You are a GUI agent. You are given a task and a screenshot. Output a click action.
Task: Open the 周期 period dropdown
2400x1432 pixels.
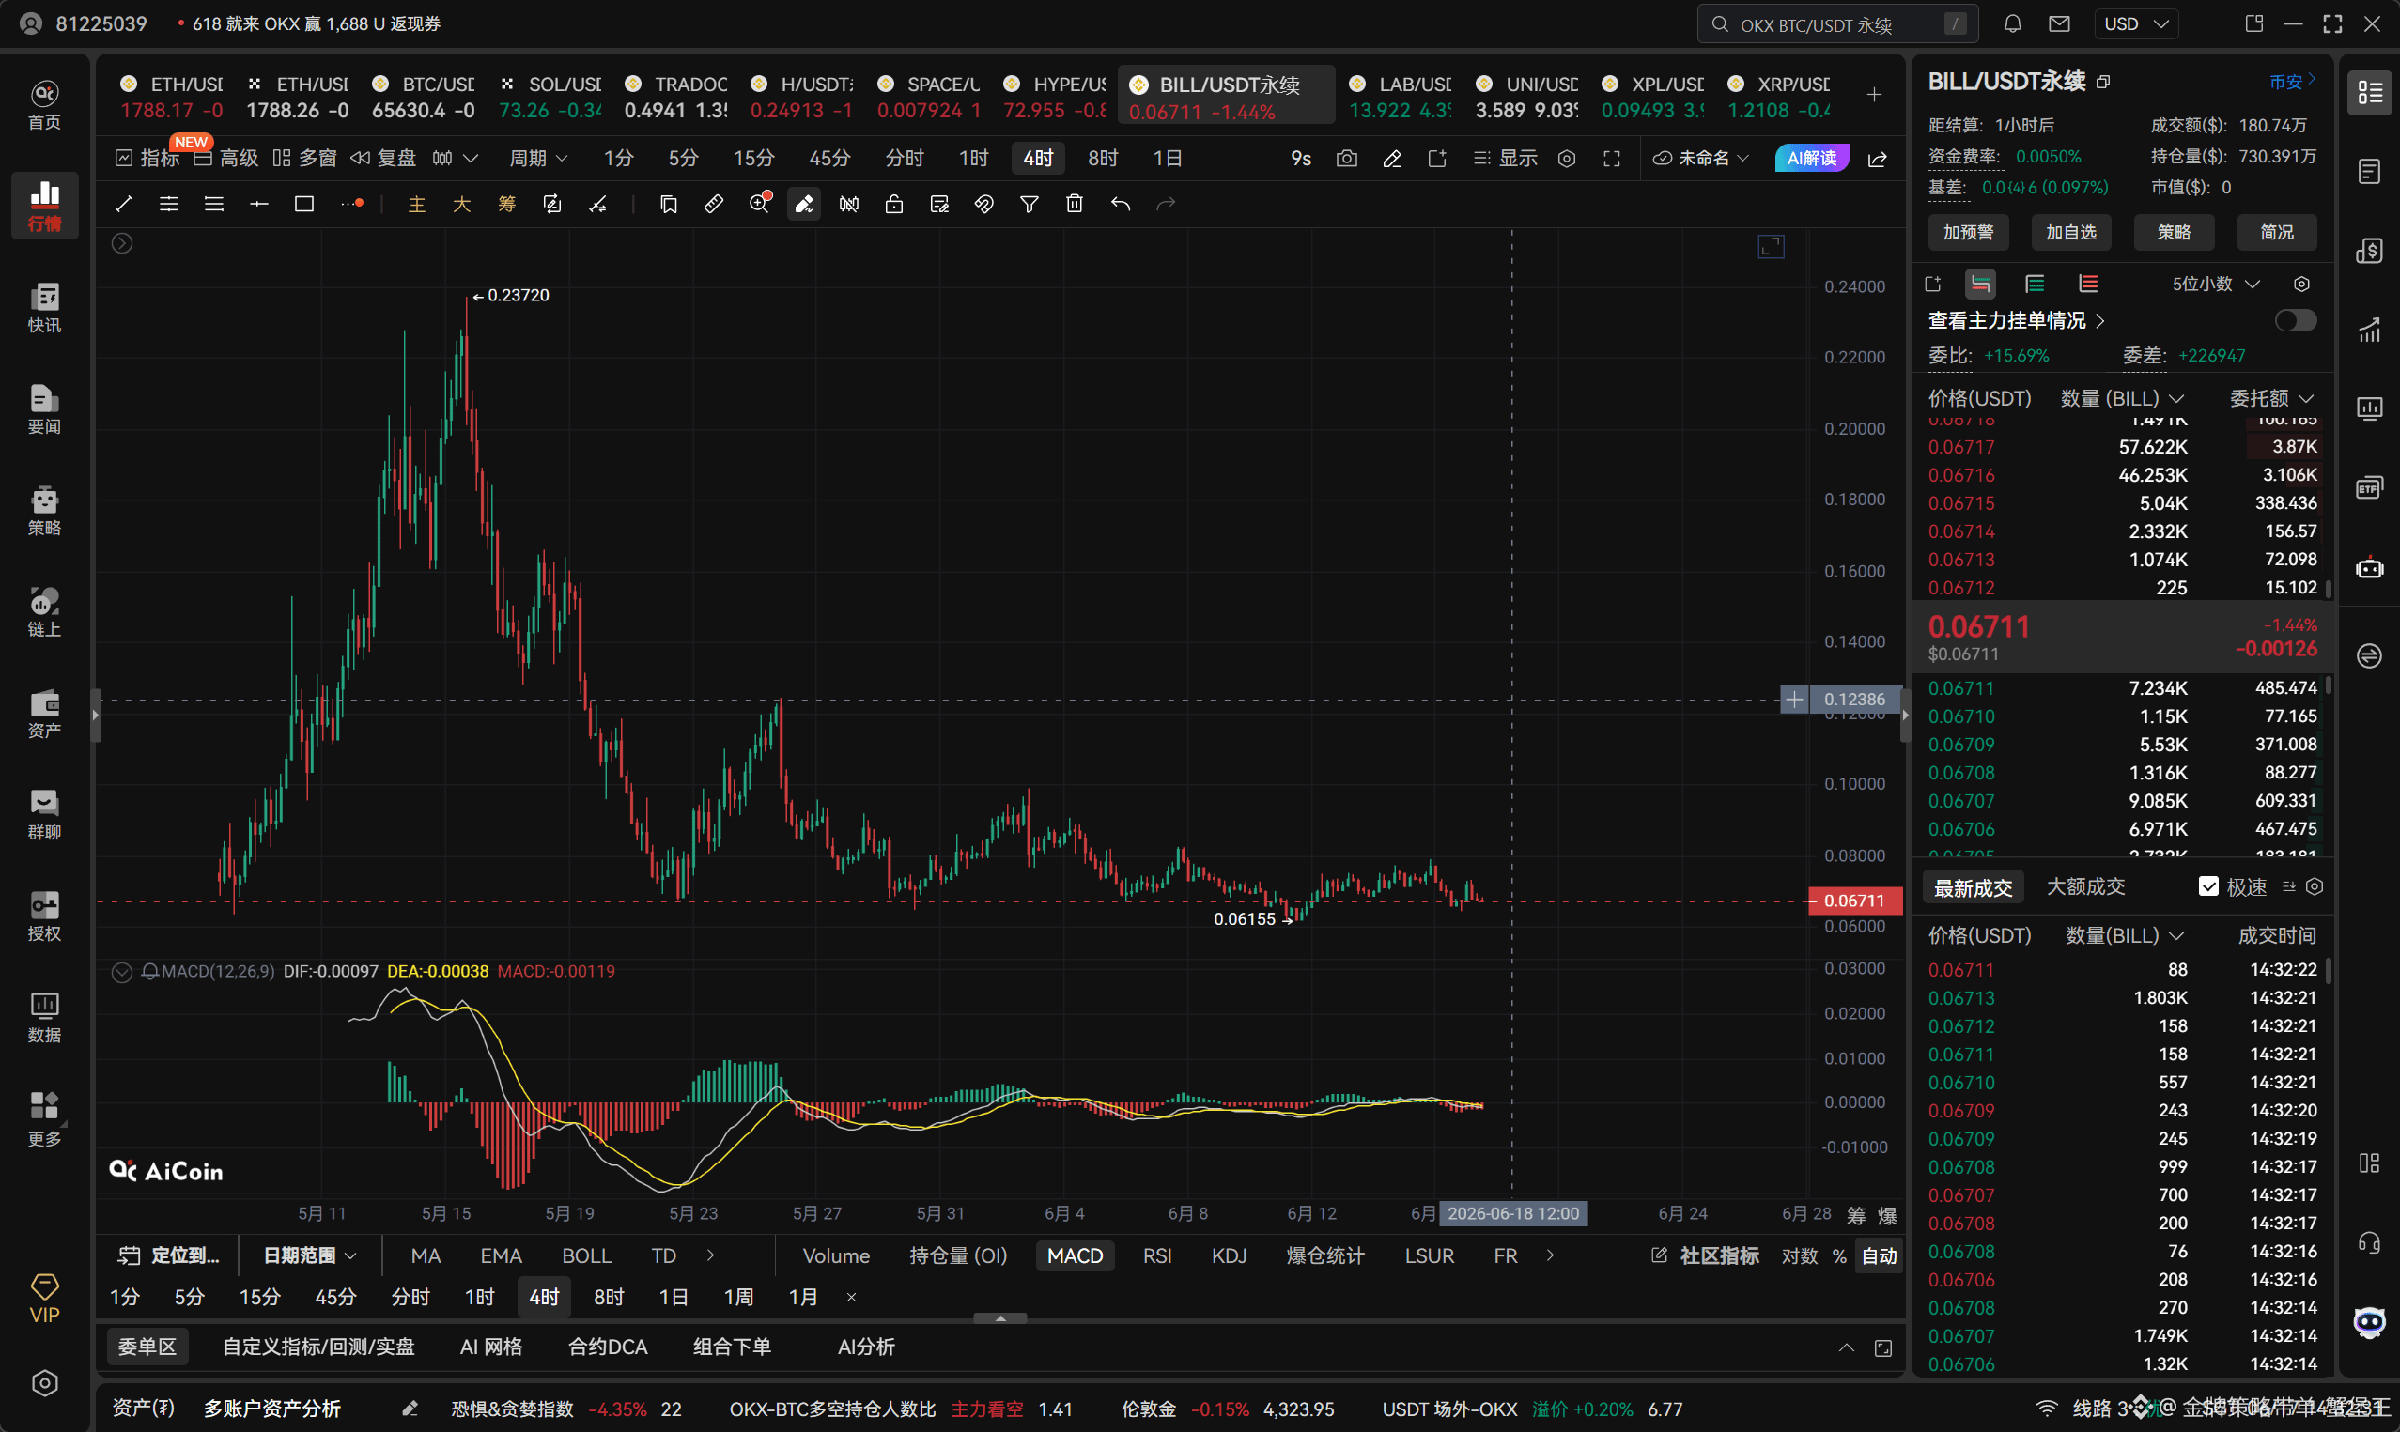pyautogui.click(x=537, y=159)
